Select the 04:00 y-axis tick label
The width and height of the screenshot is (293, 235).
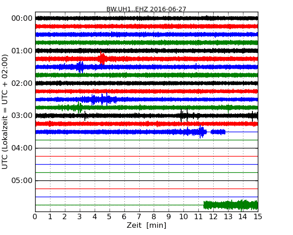(x=22, y=148)
